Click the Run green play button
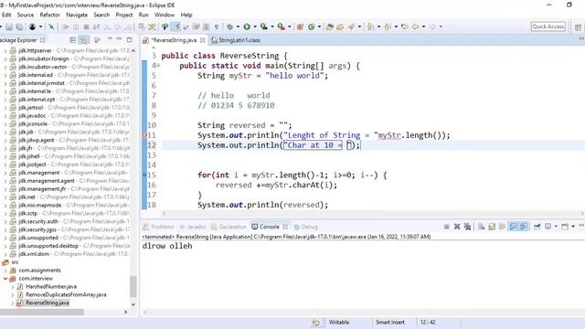Screen dimensions: 585x329 tap(247, 27)
